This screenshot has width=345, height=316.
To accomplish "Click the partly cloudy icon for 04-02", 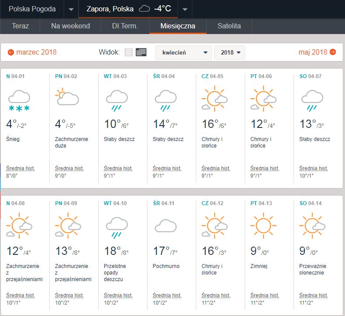I will click(67, 97).
